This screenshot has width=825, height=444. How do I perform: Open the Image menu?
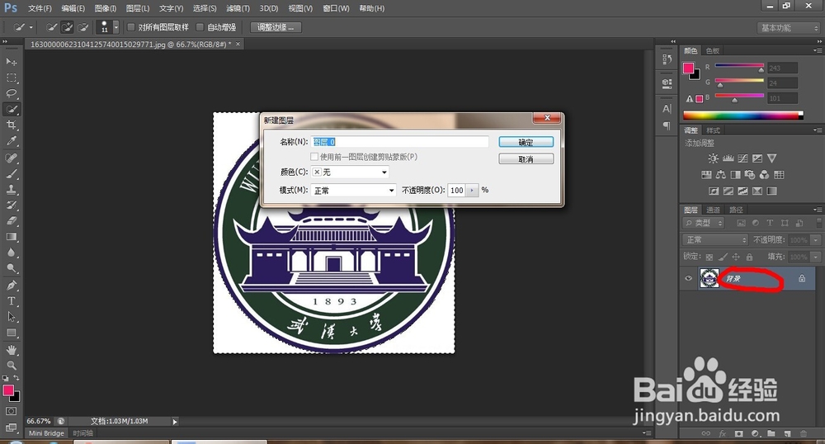[x=106, y=8]
